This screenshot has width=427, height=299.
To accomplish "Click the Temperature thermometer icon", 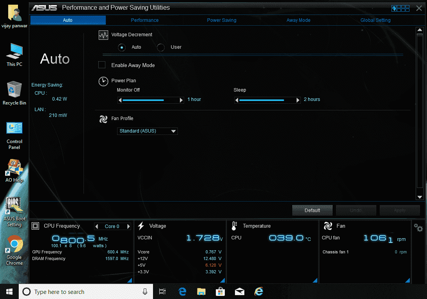I will [x=234, y=226].
